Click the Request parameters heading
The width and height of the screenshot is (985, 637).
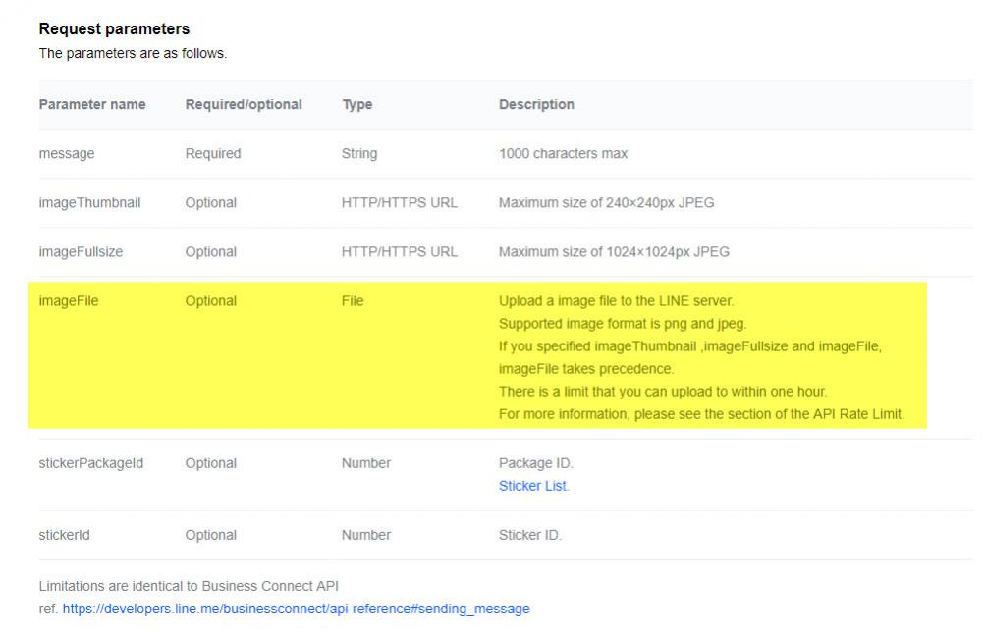(x=114, y=29)
